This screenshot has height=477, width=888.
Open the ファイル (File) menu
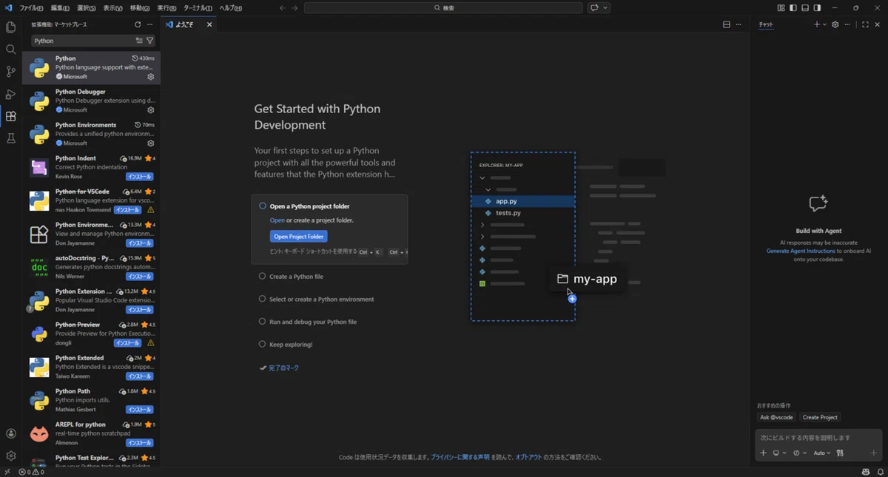coord(31,8)
